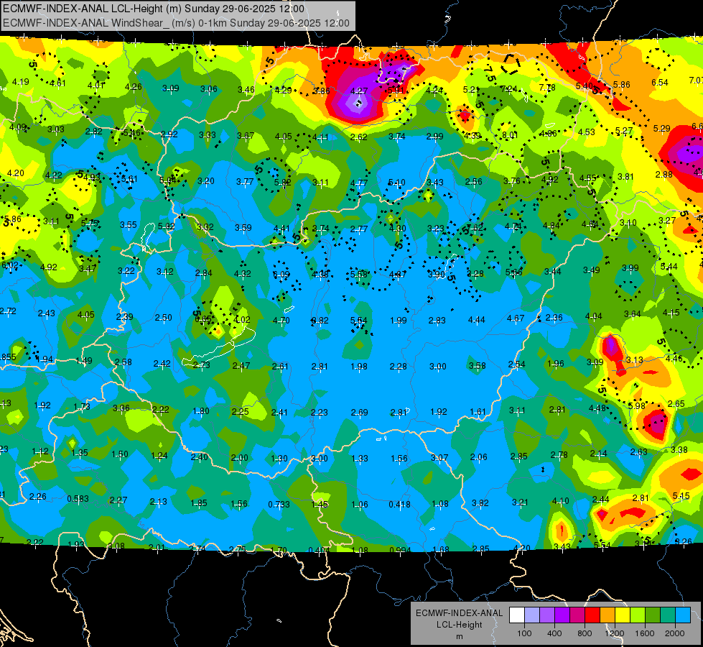Click the wind shear value 6.54
The image size is (703, 647).
pos(659,83)
